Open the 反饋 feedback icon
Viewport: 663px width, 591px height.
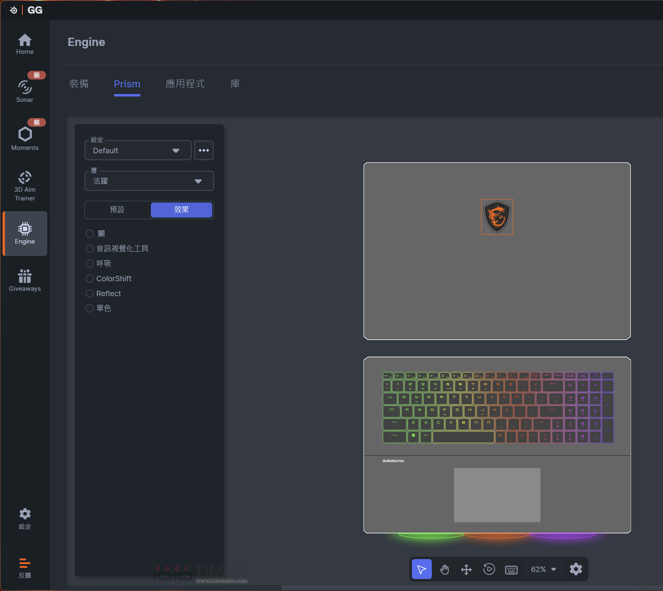tap(25, 568)
